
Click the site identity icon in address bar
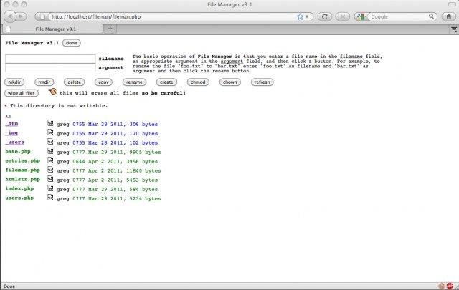click(42, 16)
